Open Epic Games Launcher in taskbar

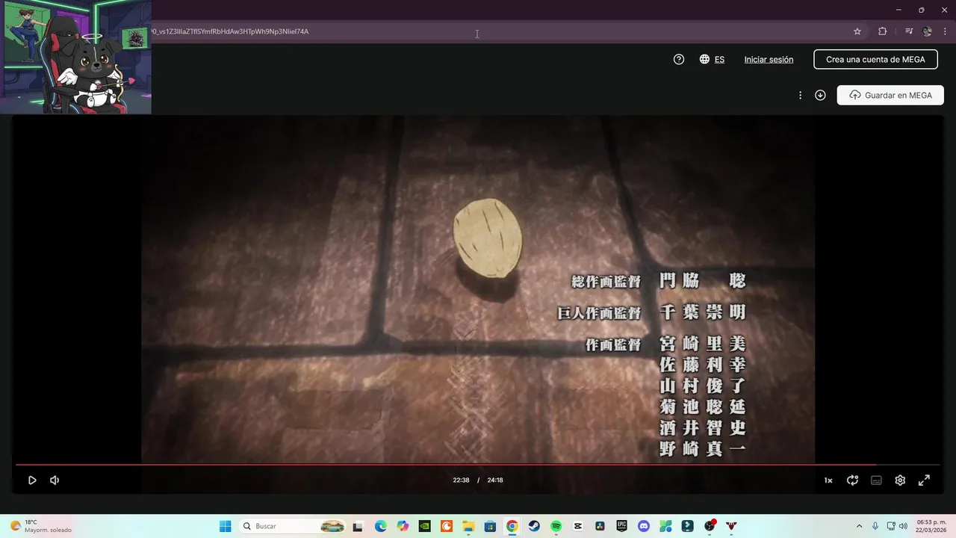622,526
